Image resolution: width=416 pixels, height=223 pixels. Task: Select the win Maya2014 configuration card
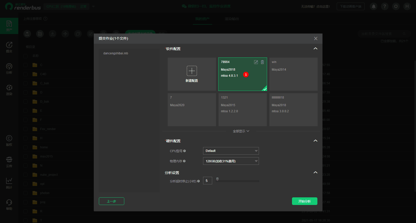(293, 74)
